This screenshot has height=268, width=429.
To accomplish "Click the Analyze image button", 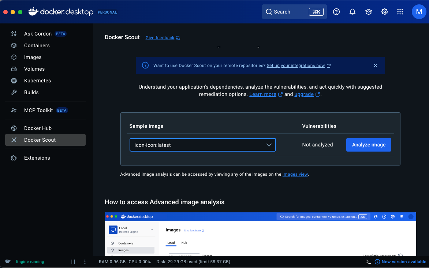I will tap(369, 145).
